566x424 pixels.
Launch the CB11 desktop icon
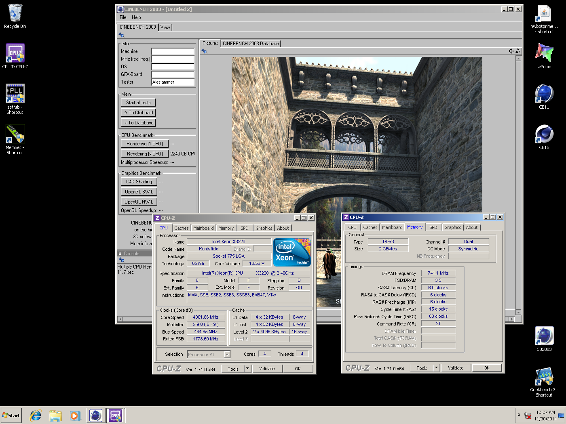(544, 97)
